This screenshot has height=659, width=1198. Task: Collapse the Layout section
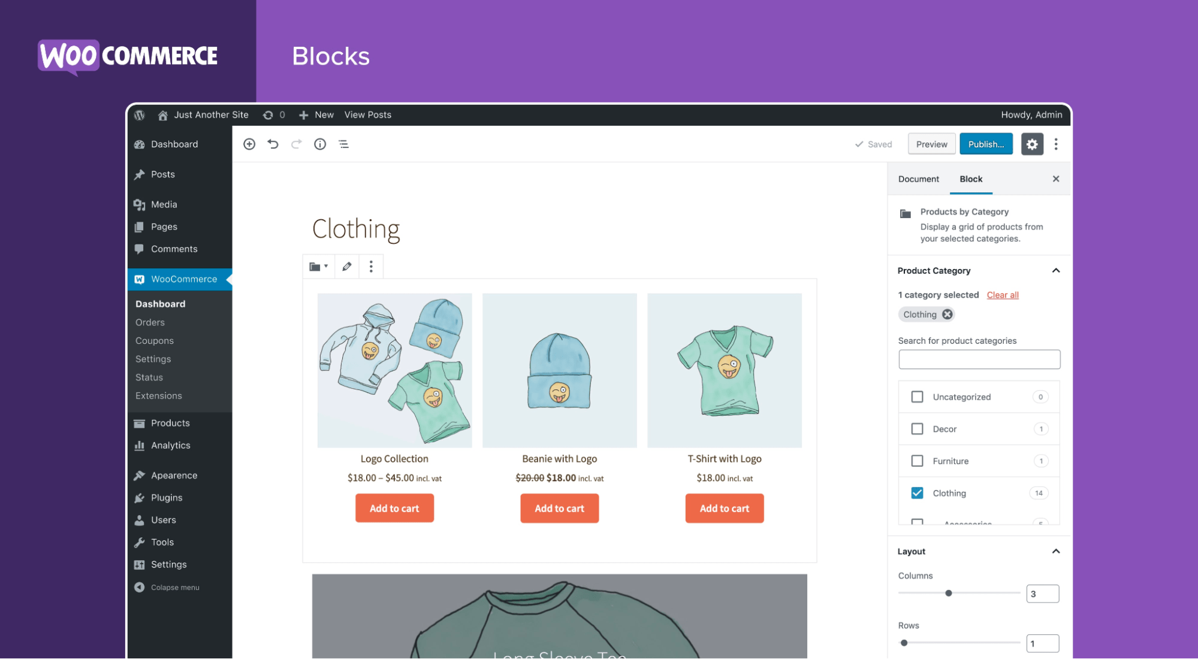click(1055, 551)
